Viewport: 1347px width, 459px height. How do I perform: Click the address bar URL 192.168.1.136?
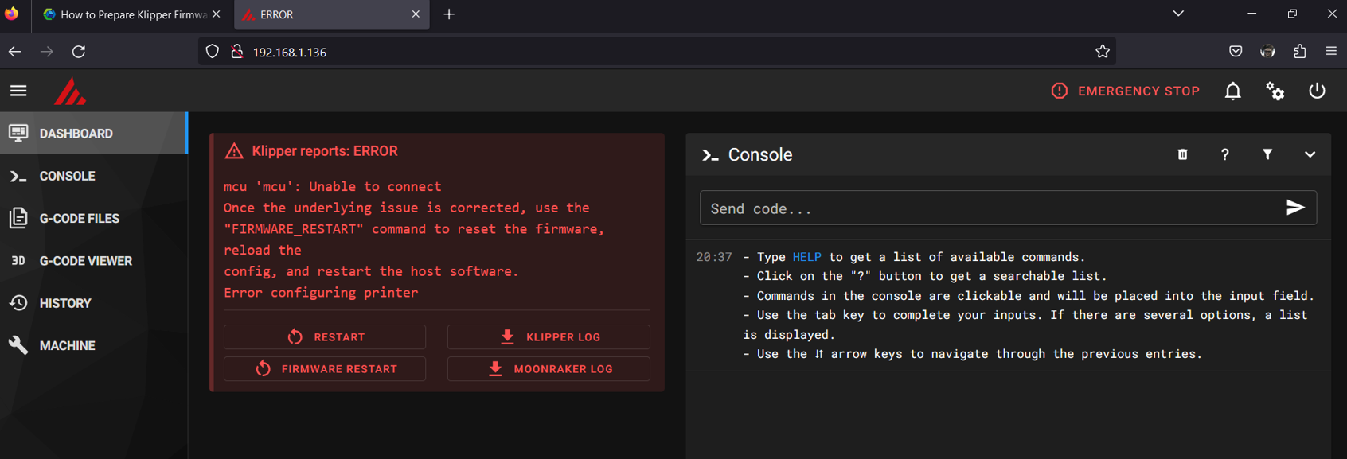[x=290, y=53]
